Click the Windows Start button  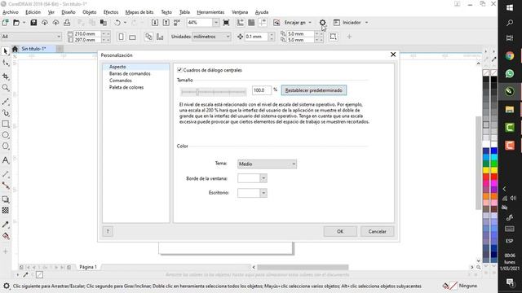509,7
